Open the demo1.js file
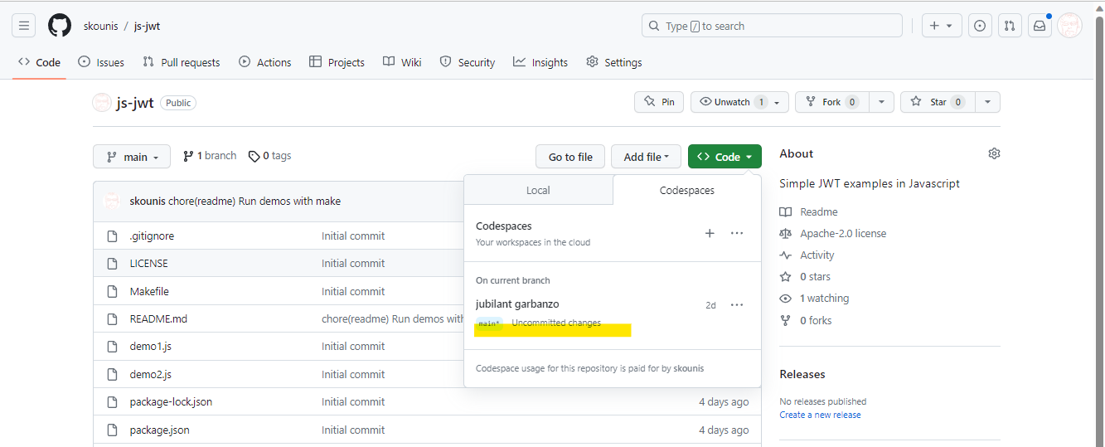This screenshot has height=447, width=1105. 151,347
